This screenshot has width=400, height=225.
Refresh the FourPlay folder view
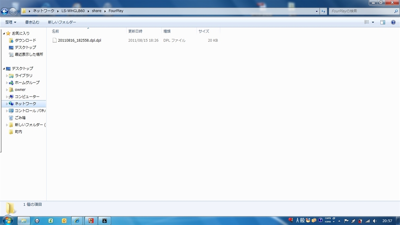[x=323, y=11]
